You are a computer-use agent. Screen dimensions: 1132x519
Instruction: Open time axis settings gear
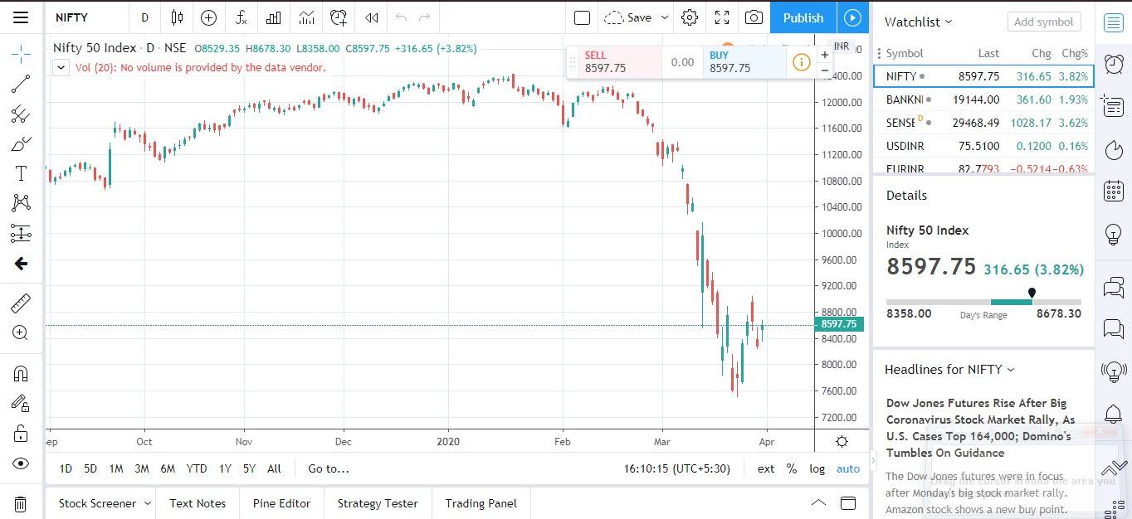click(842, 441)
